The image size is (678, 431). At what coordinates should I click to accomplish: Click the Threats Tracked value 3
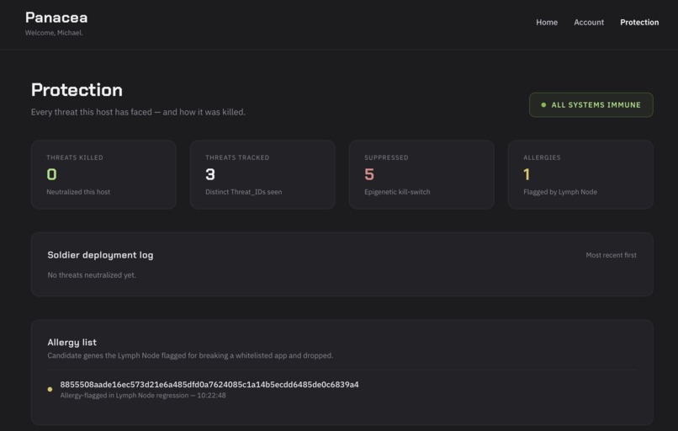210,174
